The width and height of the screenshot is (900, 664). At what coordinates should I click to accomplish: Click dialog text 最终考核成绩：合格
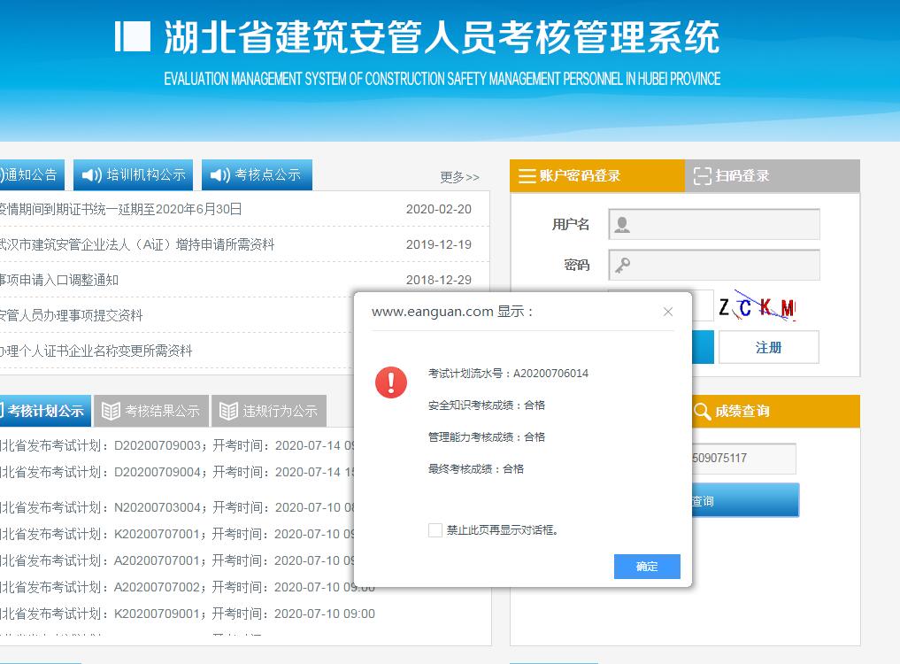[476, 469]
